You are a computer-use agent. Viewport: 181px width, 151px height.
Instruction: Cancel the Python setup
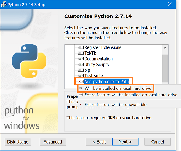(158, 142)
